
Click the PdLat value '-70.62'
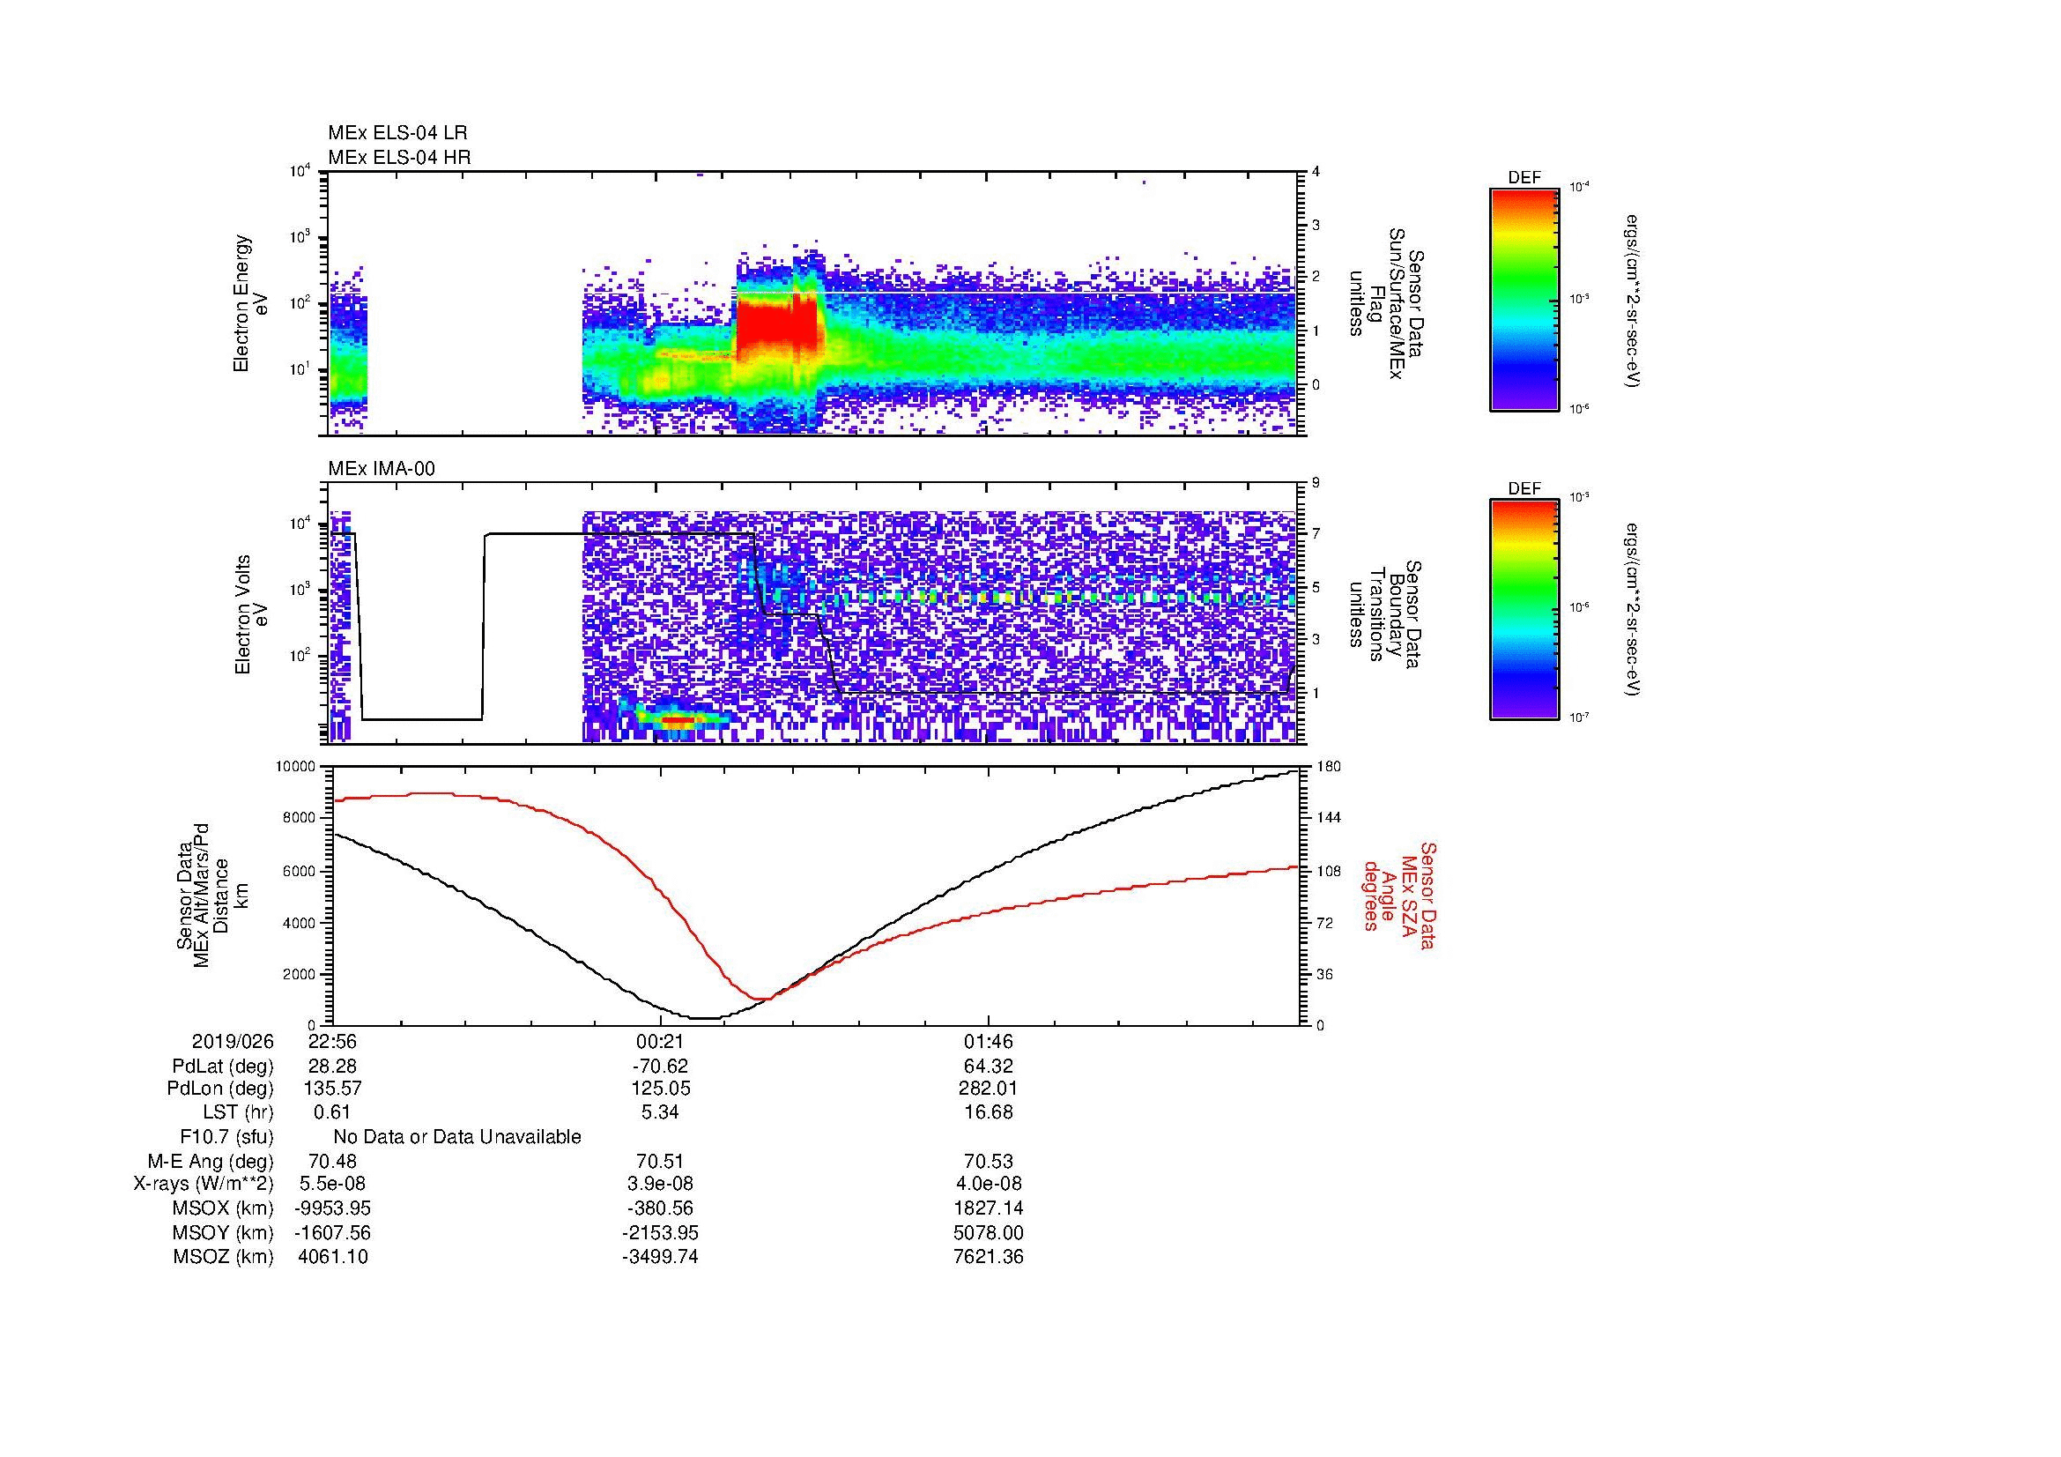[660, 1067]
